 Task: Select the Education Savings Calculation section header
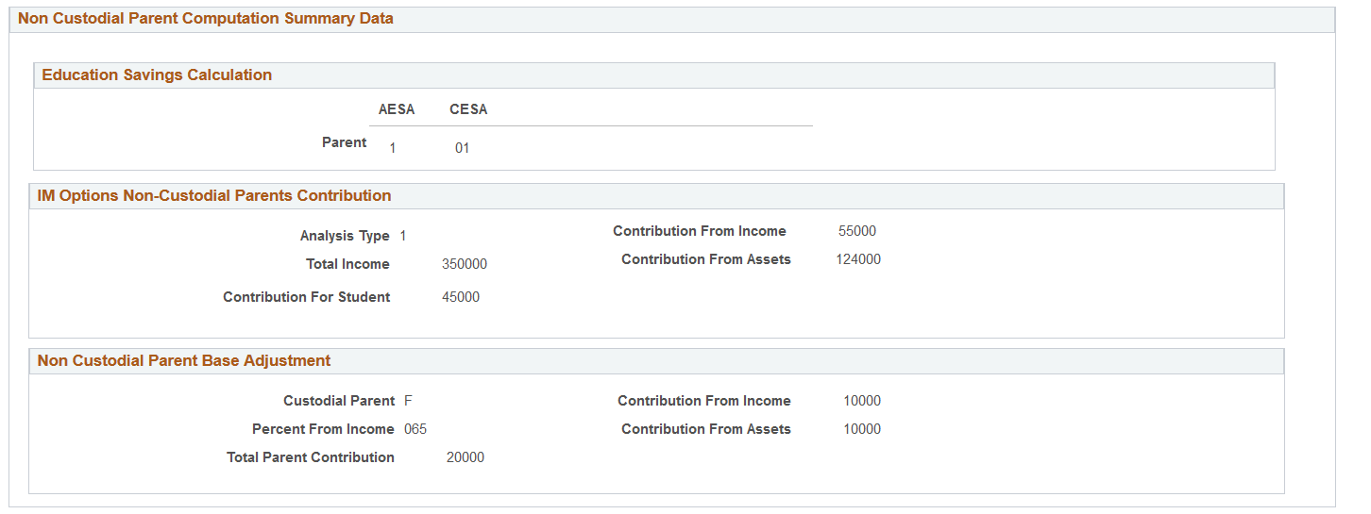157,75
